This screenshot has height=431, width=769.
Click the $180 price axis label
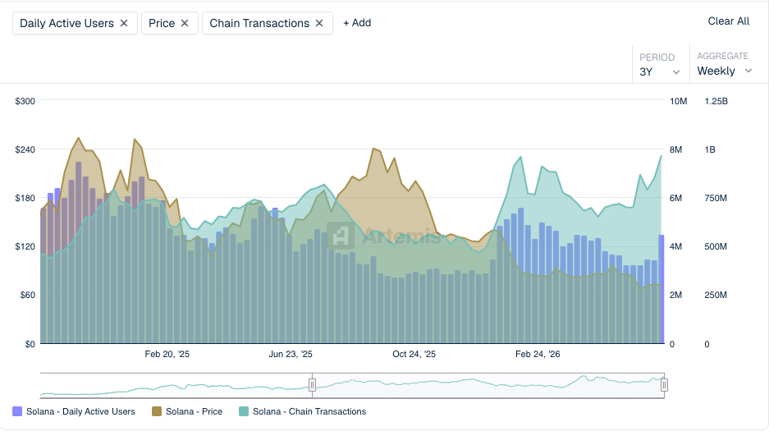[x=25, y=198]
